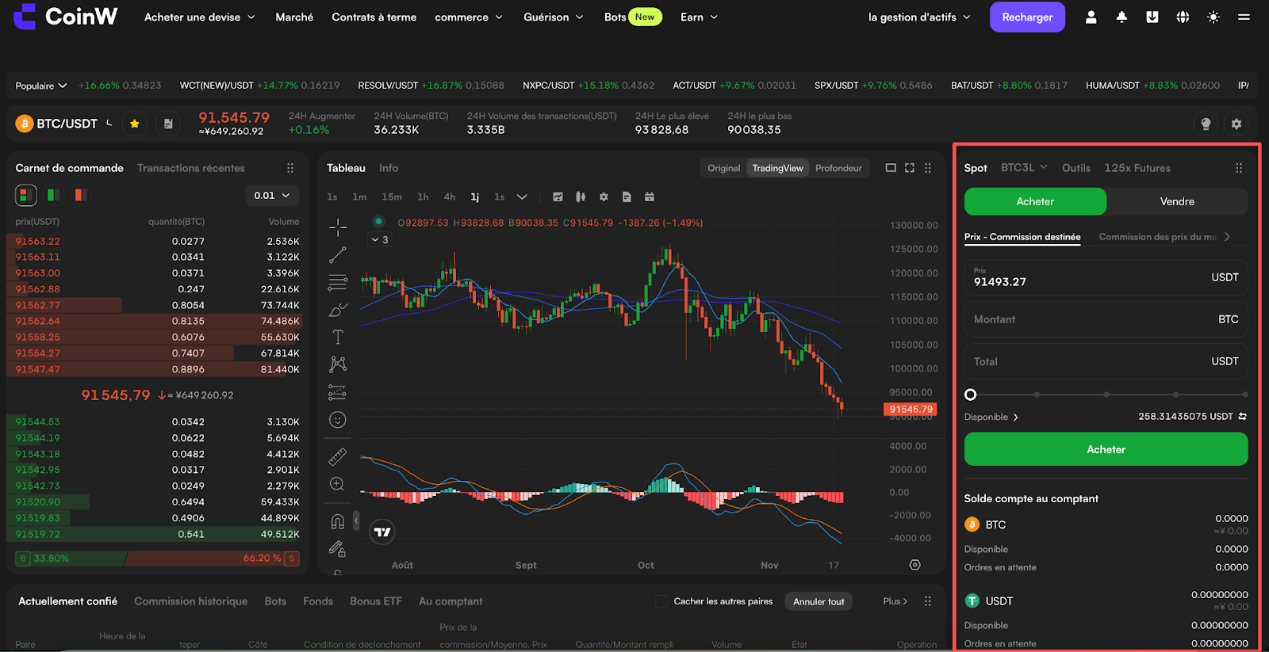Click the favorite star for BTC/USDT
The height and width of the screenshot is (652, 1269).
(134, 124)
